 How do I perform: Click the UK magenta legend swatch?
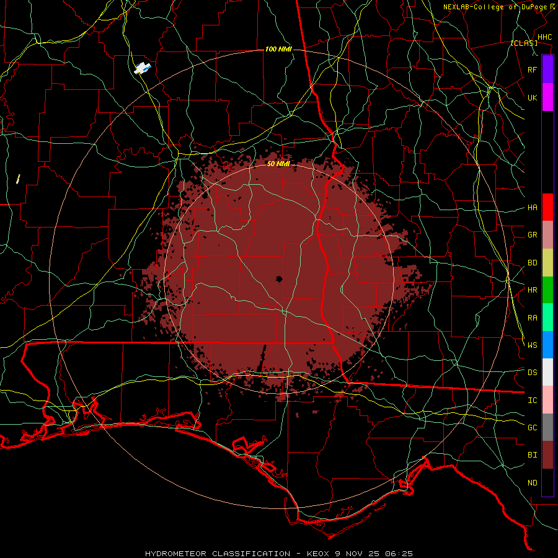(x=547, y=97)
